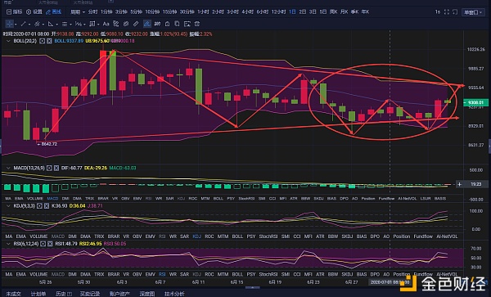Switch to the 周K weekly timeframe
This screenshot has height=297, width=491.
pyautogui.click(x=333, y=12)
